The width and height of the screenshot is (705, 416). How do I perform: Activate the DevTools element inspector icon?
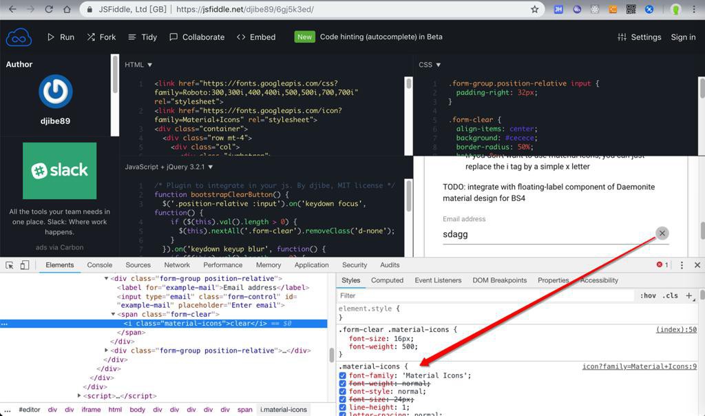10,265
